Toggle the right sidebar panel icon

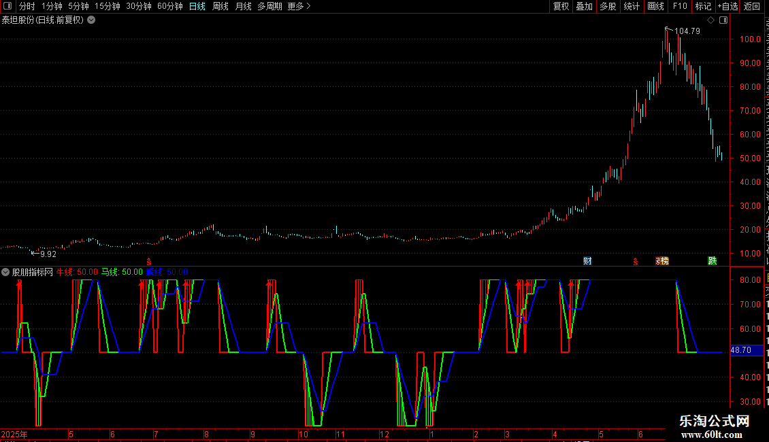(723, 20)
